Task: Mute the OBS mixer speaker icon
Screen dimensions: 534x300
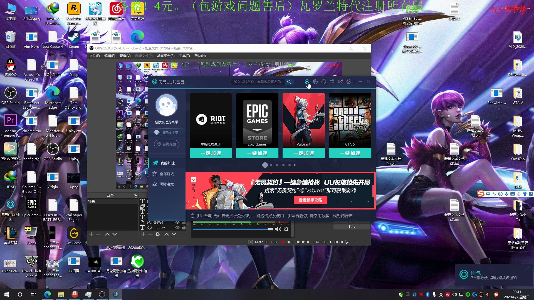Action: 278,229
